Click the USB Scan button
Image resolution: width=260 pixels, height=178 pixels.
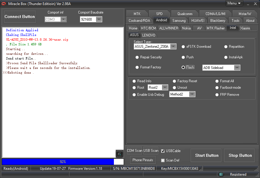[x=151, y=151]
